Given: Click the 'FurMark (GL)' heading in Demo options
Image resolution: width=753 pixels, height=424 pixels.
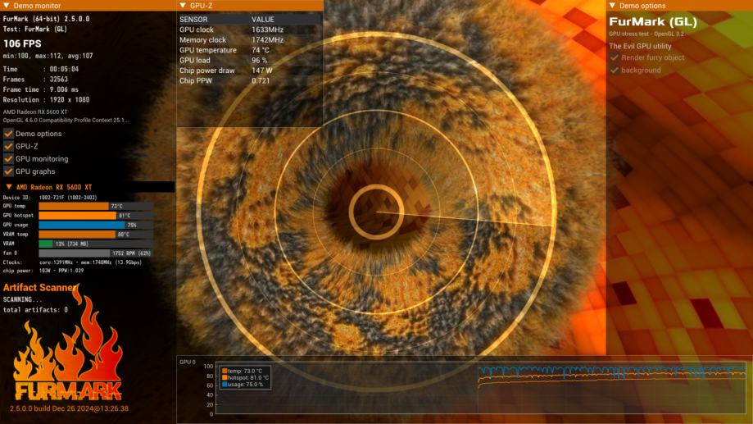Looking at the screenshot, I should (x=653, y=22).
